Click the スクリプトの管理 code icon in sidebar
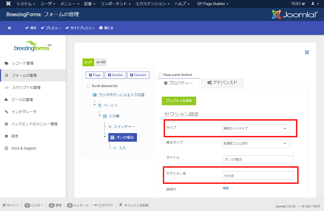 pos(7,88)
